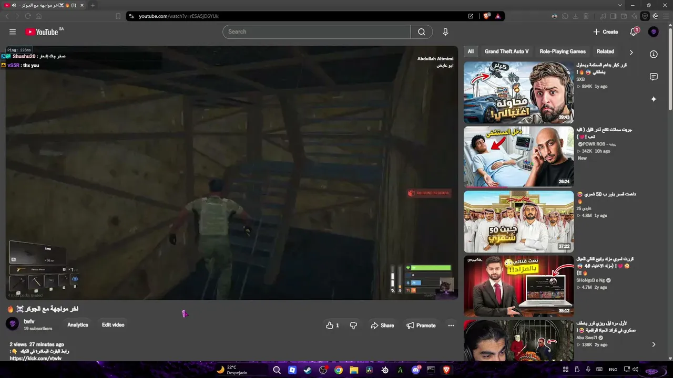The height and width of the screenshot is (378, 673).
Task: Open channel Analytics
Action: click(78, 325)
